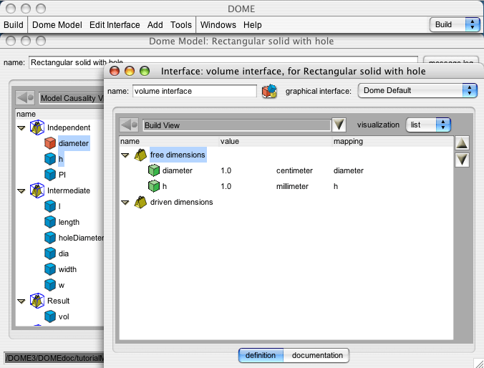Image resolution: width=484 pixels, height=368 pixels.
Task: Collapse the Result group in model tree
Action: tap(21, 301)
